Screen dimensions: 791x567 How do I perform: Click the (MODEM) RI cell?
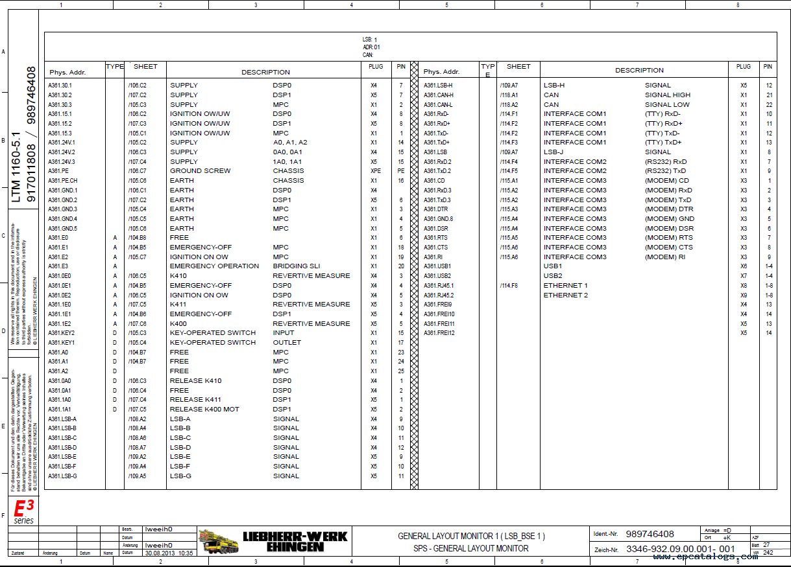click(x=664, y=257)
